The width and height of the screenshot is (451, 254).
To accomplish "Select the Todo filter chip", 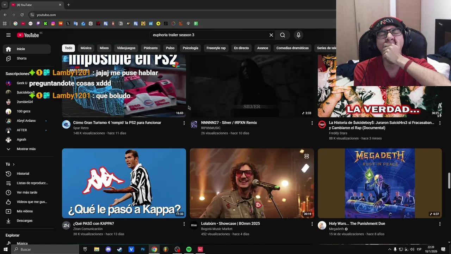I will click(68, 48).
